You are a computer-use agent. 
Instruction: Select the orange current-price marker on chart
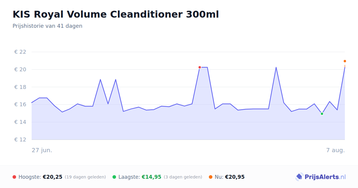click(x=345, y=61)
